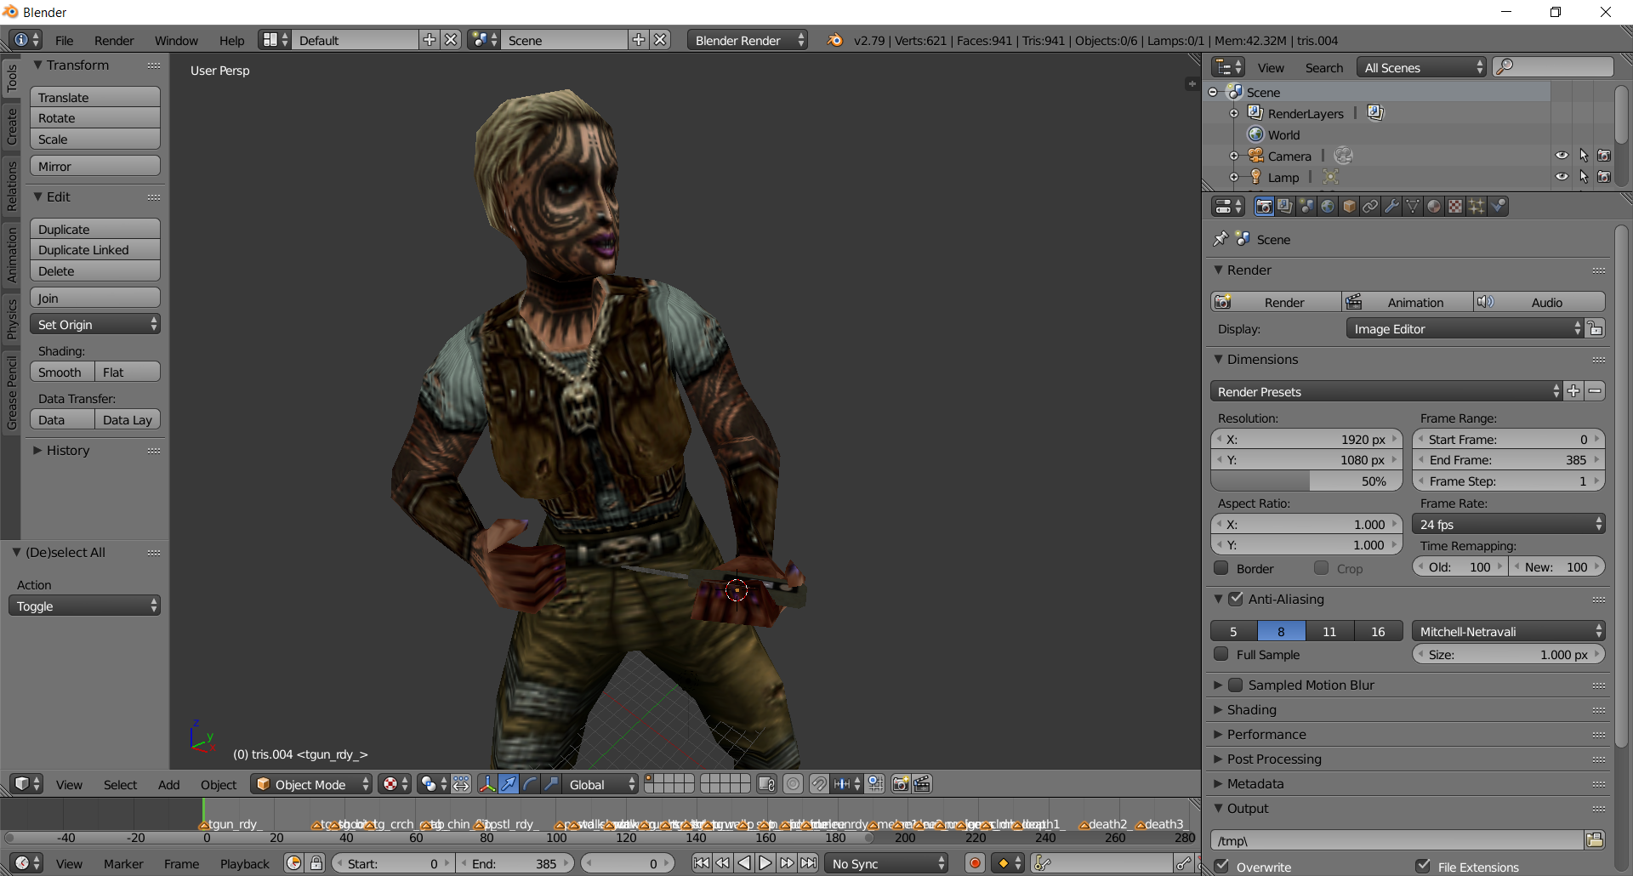Open the 24 fps frame rate dropdown
This screenshot has width=1633, height=876.
point(1508,525)
